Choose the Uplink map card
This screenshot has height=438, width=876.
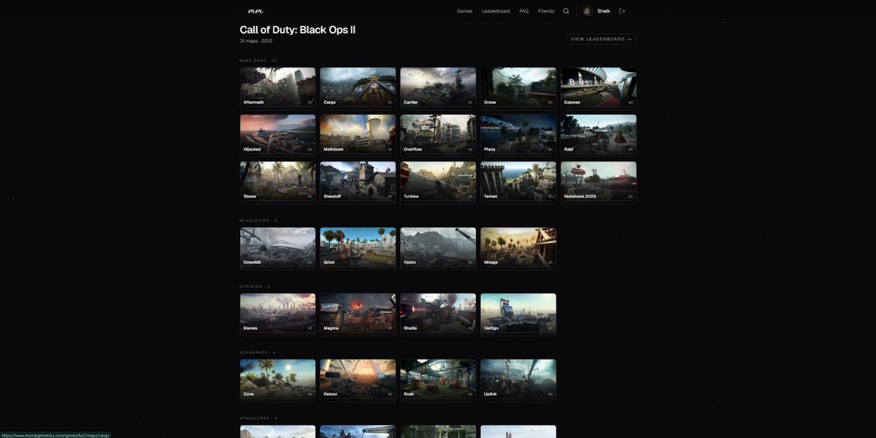point(518,380)
